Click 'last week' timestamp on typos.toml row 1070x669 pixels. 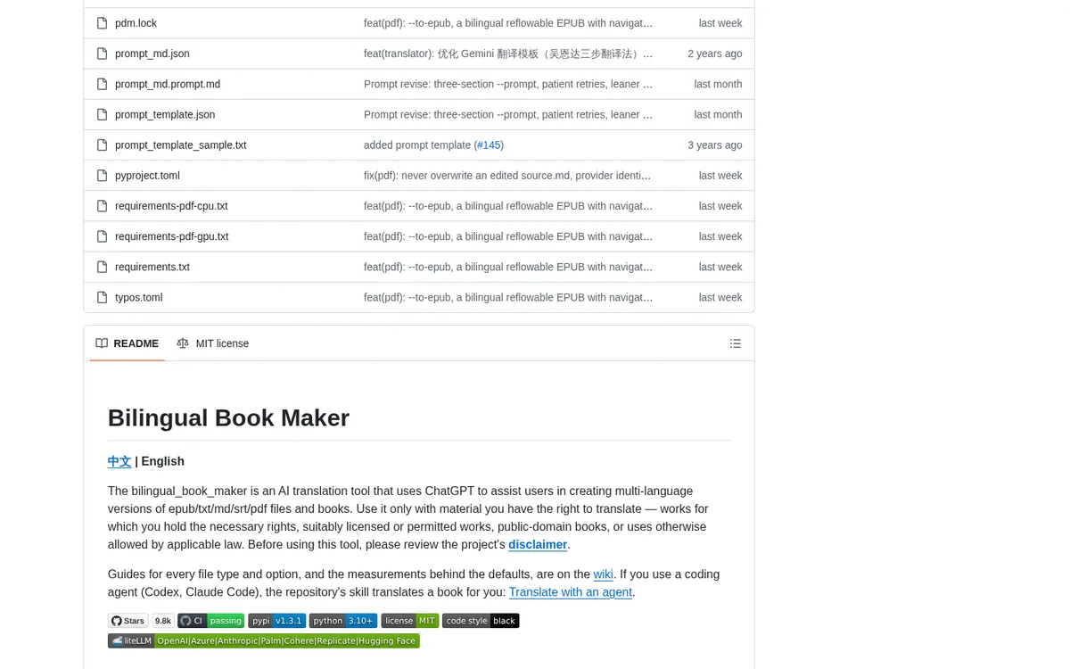pyautogui.click(x=720, y=297)
